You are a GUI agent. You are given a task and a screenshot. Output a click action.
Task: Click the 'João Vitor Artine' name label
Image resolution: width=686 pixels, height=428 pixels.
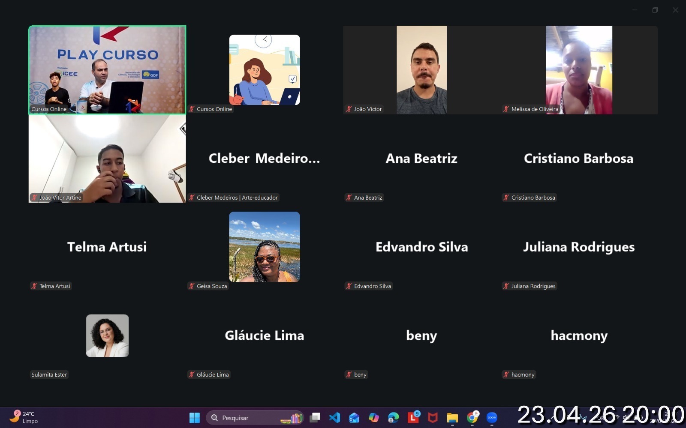(60, 198)
